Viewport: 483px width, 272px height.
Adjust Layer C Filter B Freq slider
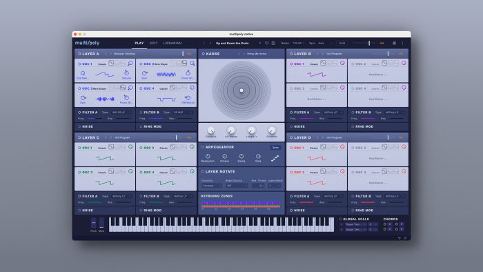point(156,202)
